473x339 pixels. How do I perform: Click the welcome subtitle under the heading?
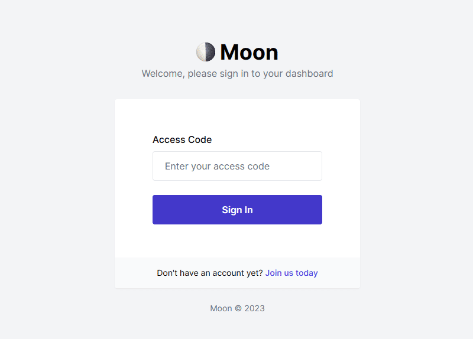237,74
